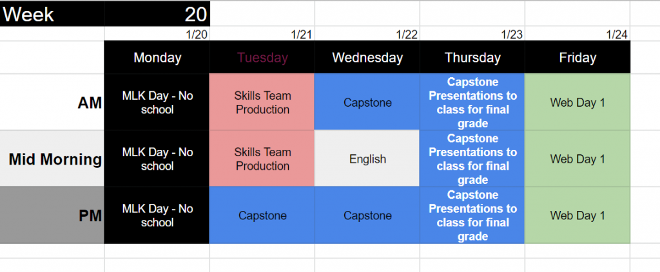The height and width of the screenshot is (272, 660).
Task: Click Tuesday PM Capstone cell
Action: coord(262,215)
